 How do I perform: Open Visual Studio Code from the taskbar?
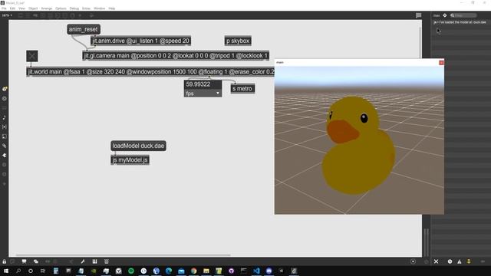[256, 271]
